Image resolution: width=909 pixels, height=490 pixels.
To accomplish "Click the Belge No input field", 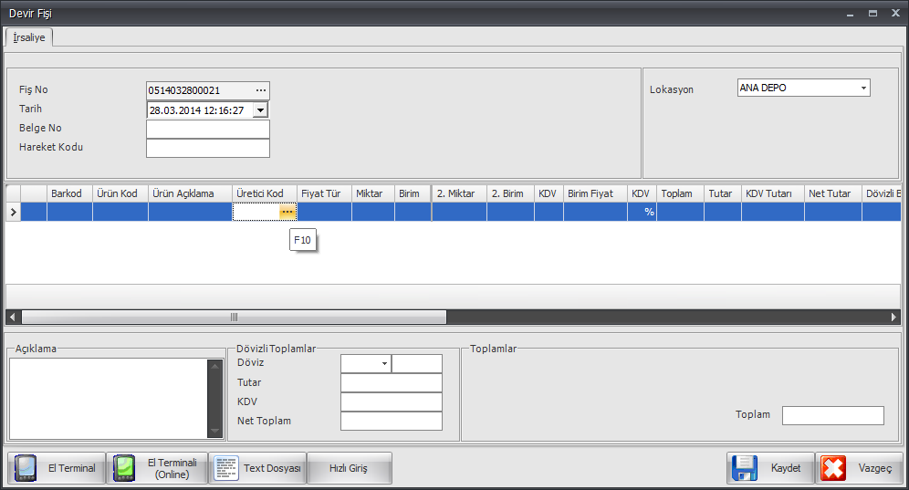I will [207, 129].
